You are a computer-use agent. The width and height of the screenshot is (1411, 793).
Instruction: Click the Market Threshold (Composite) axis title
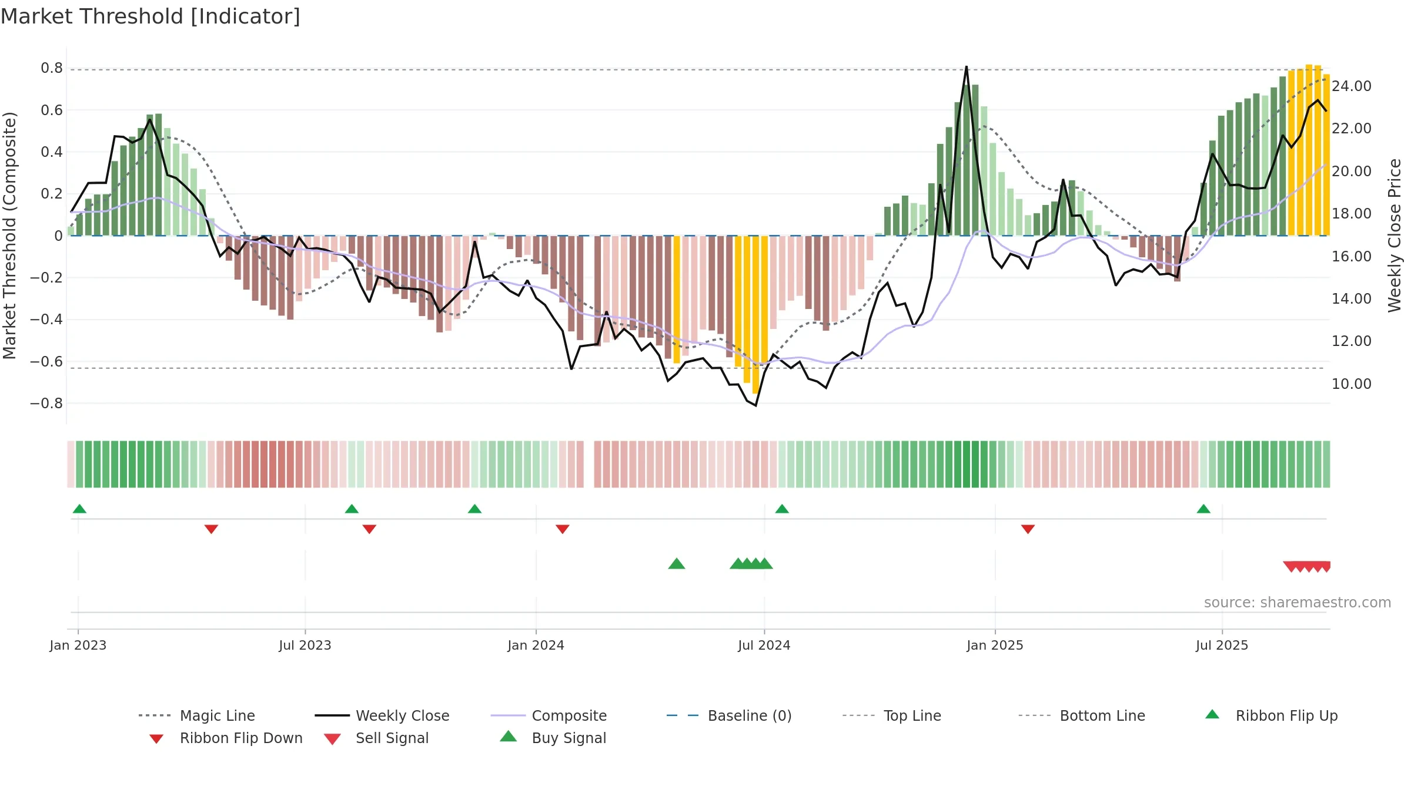tap(9, 235)
